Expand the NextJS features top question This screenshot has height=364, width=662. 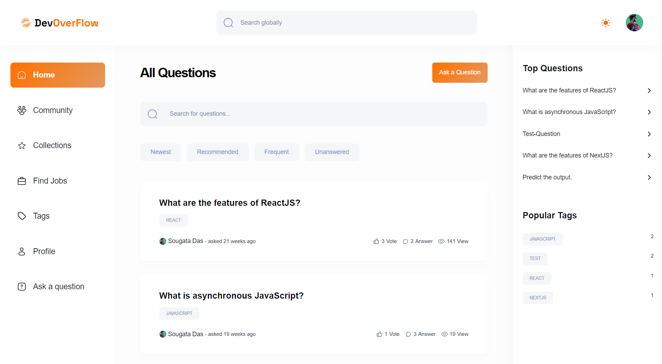pos(567,155)
